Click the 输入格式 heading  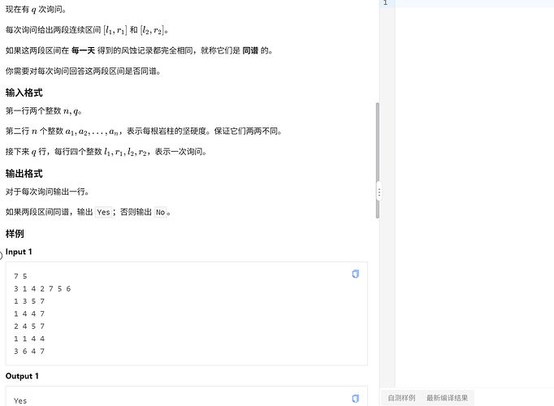[x=24, y=93]
